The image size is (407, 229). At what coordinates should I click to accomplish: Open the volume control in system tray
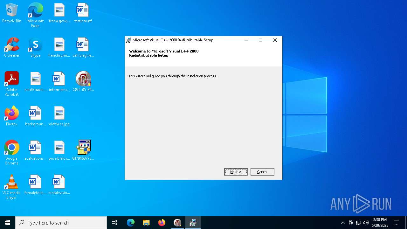click(366, 223)
